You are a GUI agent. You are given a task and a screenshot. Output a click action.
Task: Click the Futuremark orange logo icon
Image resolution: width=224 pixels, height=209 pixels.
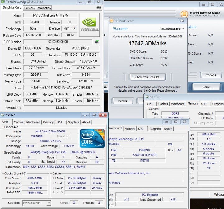[184, 14]
